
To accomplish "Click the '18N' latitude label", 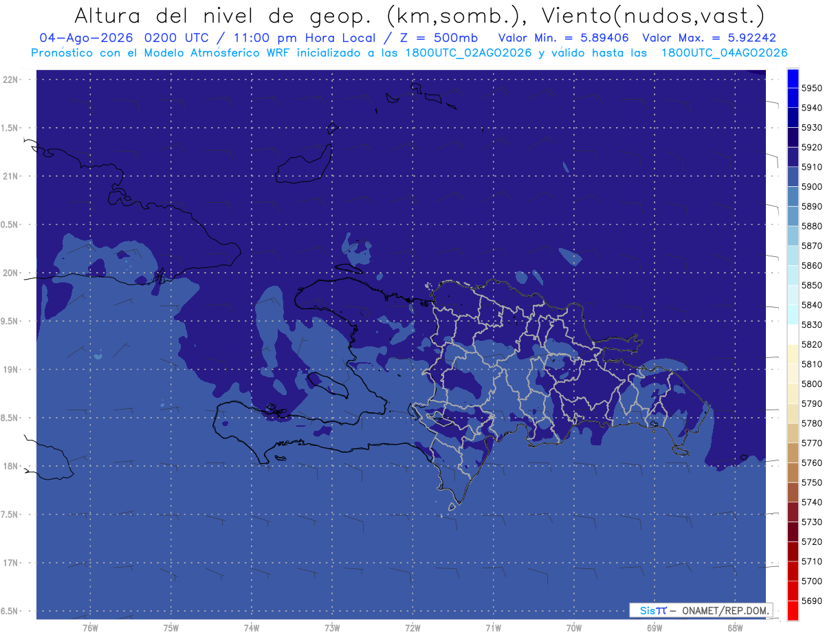I will (x=10, y=467).
